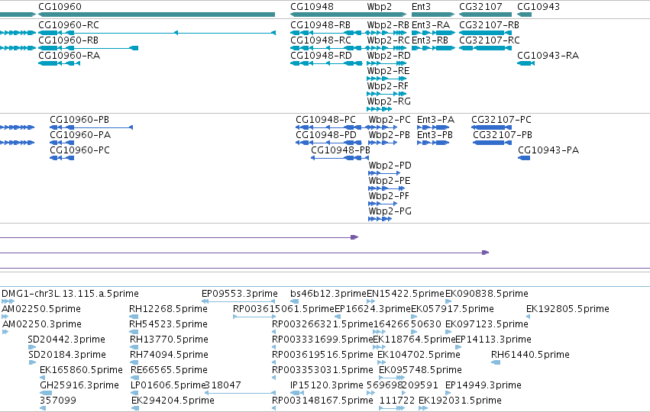Select transcript Wbp2-RG
Viewport: 650px width, 412px height.
point(380,109)
